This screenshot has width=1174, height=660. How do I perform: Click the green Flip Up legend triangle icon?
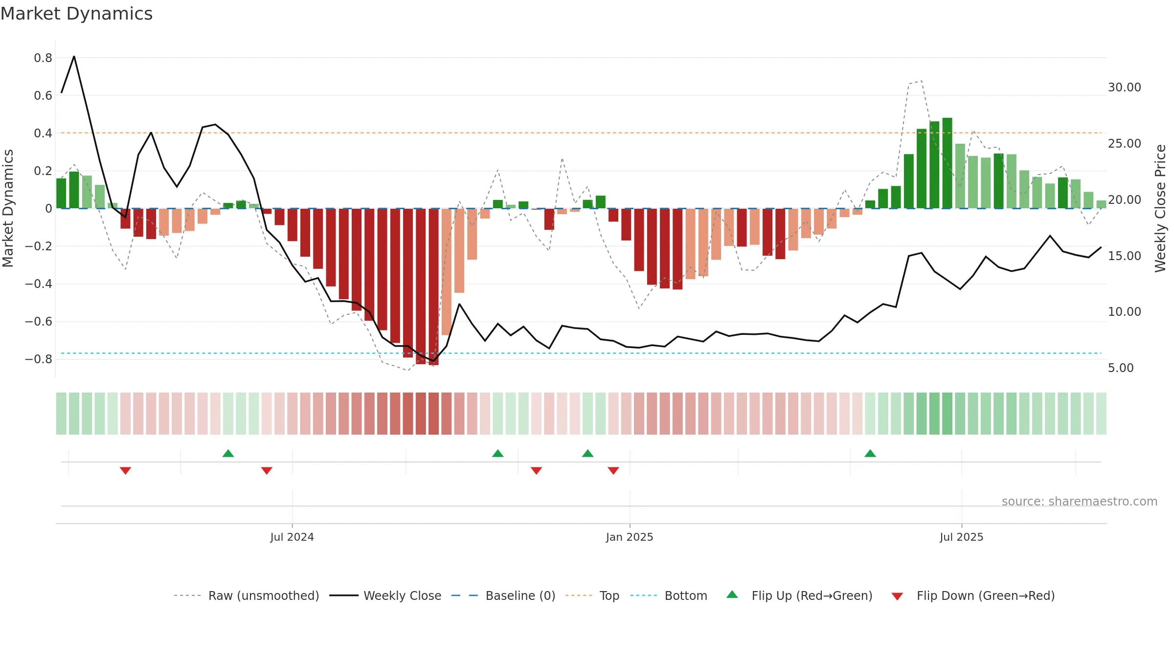732,594
